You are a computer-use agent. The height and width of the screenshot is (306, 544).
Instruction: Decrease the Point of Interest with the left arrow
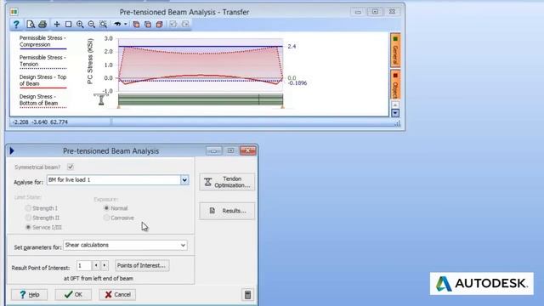click(x=96, y=266)
